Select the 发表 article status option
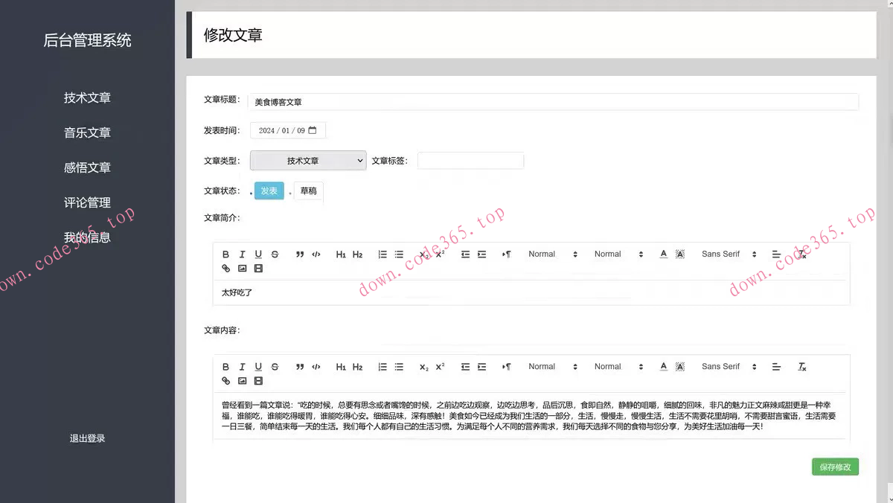Screen dimensions: 893x503 tap(269, 190)
